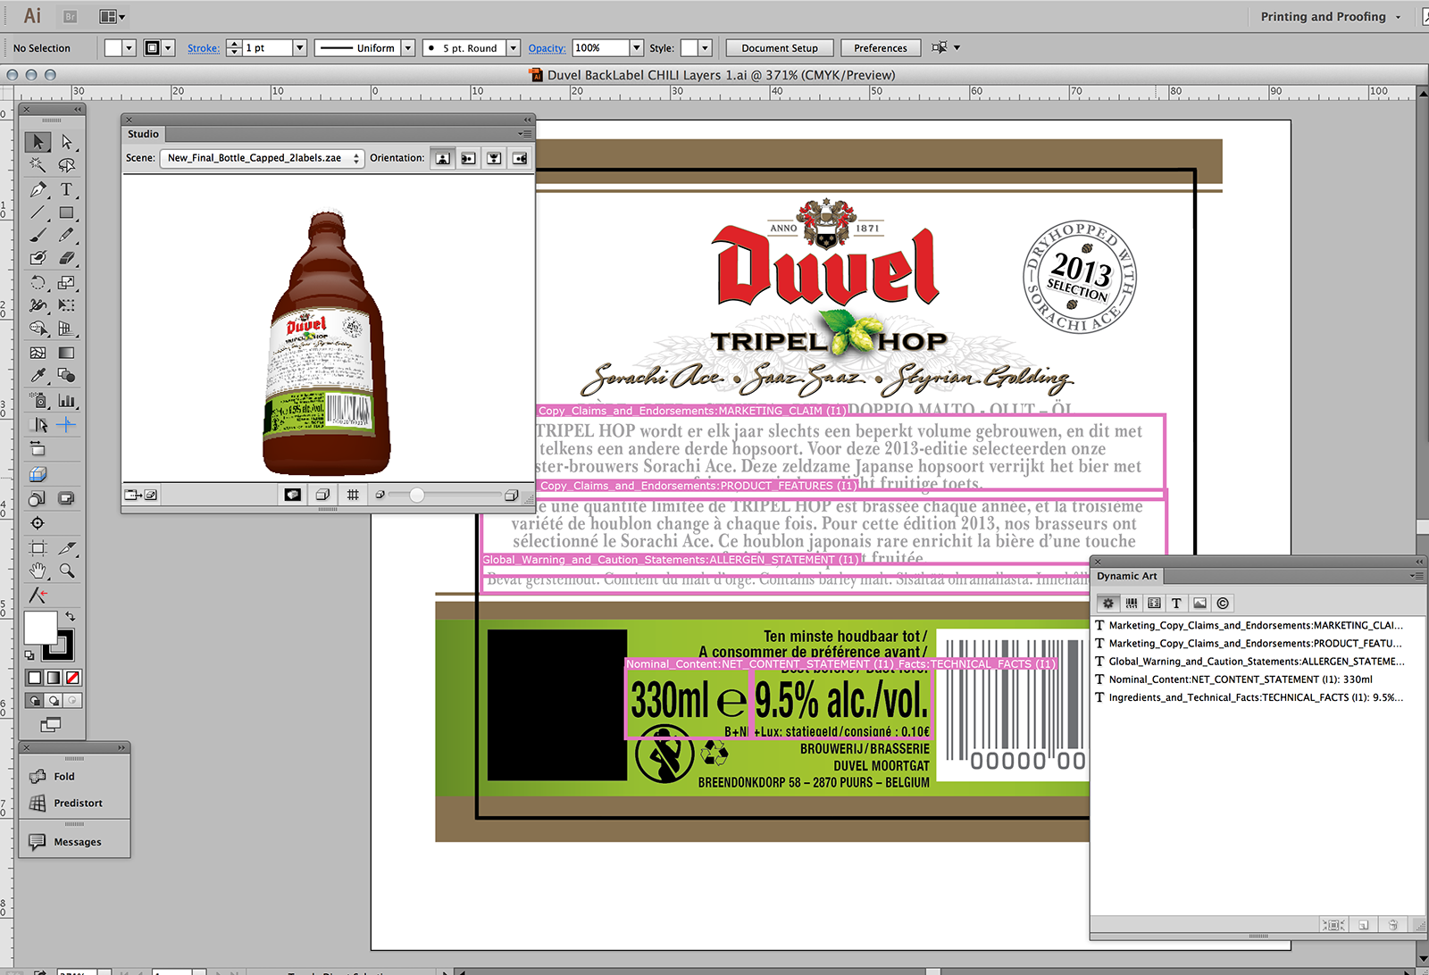Open the Dynamic Art panel tab

click(1127, 576)
